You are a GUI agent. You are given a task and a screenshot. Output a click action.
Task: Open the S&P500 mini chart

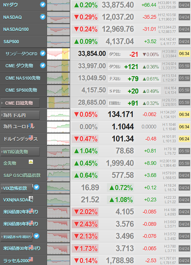(58, 42)
